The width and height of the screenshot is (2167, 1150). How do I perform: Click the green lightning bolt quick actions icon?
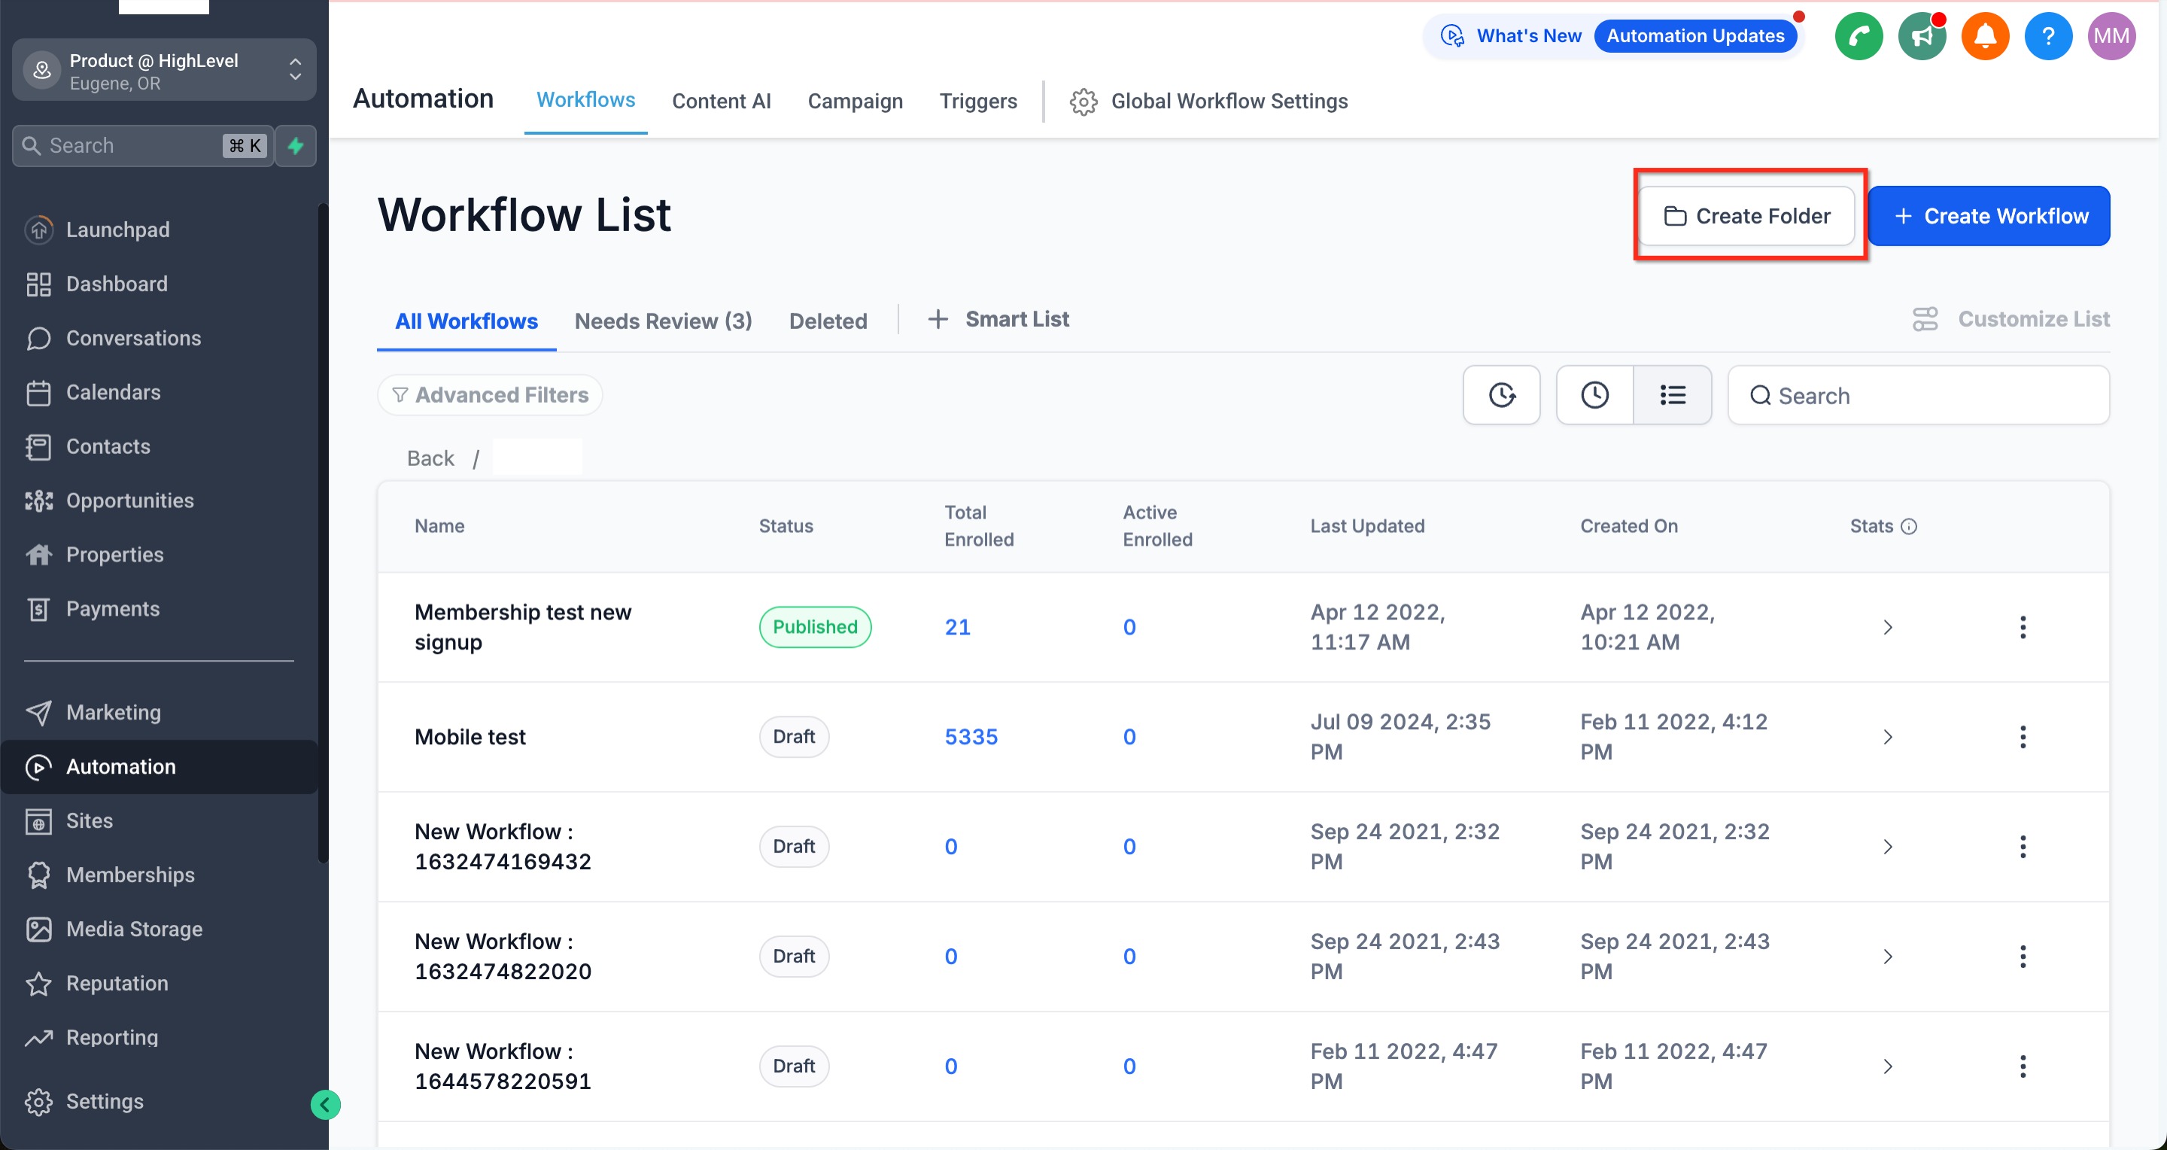pyautogui.click(x=295, y=145)
